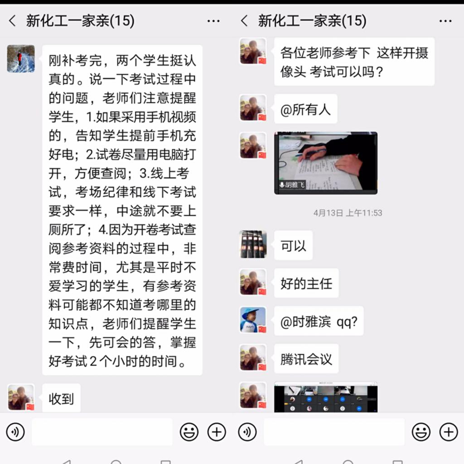The width and height of the screenshot is (464, 464).
Task: Tap blue hat child avatar
Action: [x=253, y=320]
